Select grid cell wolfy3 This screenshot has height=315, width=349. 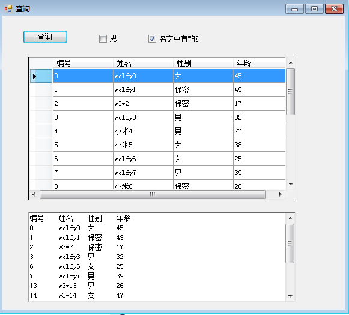click(143, 117)
